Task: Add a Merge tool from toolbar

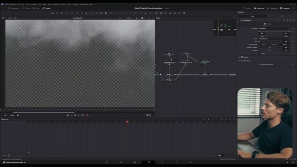Action: [x=92, y=13]
